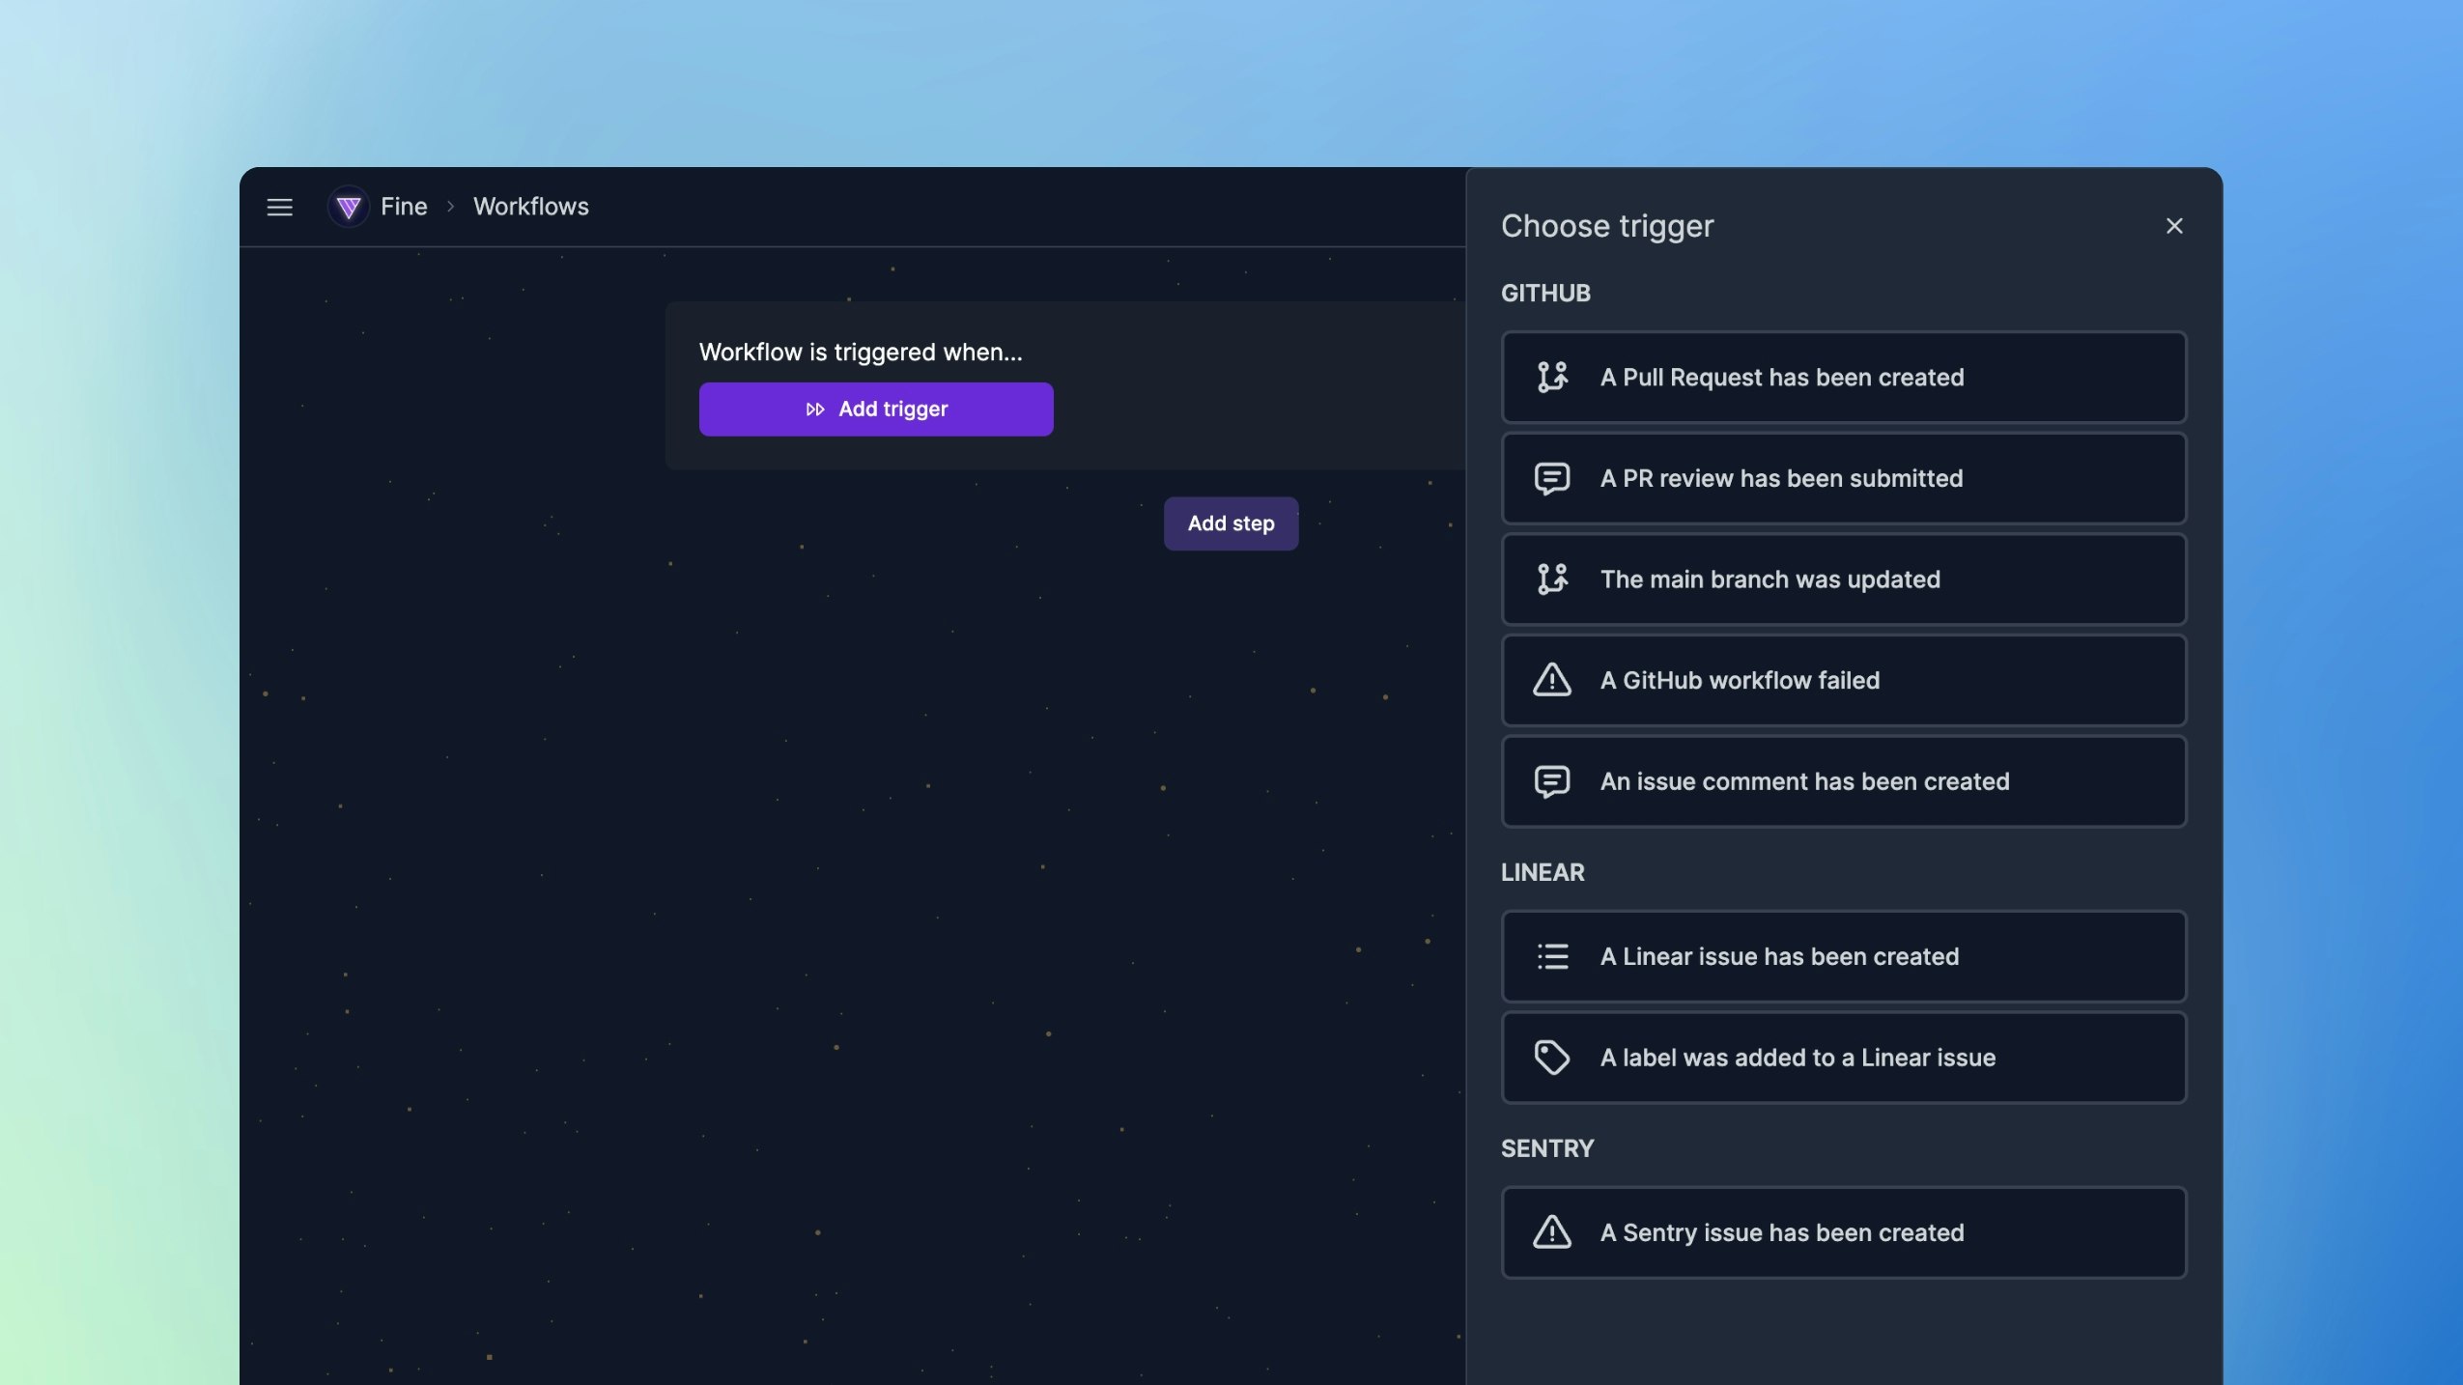Pick 'The main branch was updated' trigger
Viewport: 2463px width, 1385px height.
click(1843, 579)
